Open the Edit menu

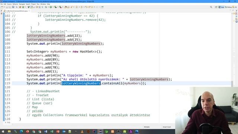(x=5, y=4)
